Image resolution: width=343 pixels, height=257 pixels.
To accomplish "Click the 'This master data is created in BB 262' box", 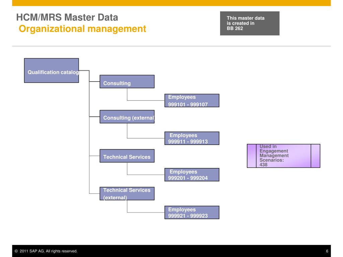I will coord(250,23).
